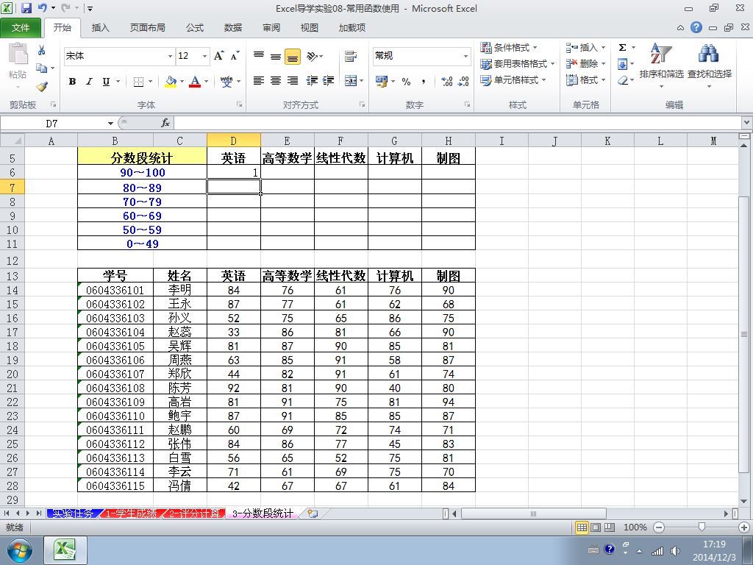Increase indent in alignment group
The height and width of the screenshot is (565, 753).
point(329,81)
